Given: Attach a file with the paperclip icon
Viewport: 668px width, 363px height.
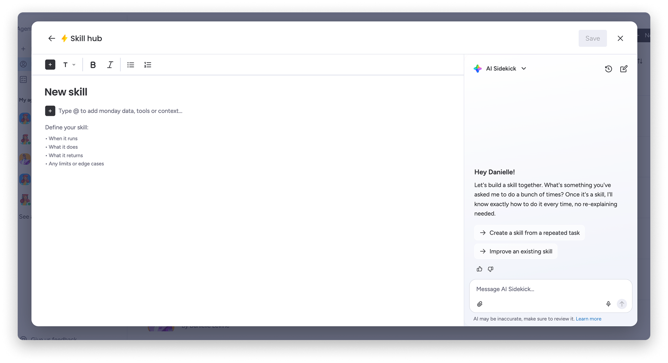Looking at the screenshot, I should (480, 304).
